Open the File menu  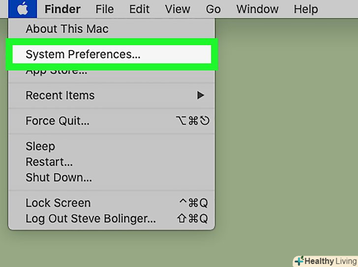(105, 9)
